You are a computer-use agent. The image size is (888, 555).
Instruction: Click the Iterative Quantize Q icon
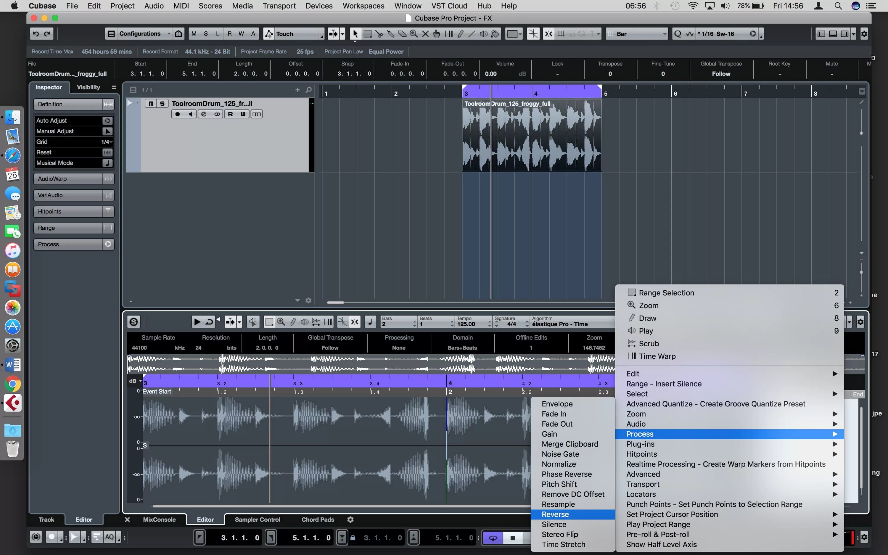pyautogui.click(x=678, y=34)
